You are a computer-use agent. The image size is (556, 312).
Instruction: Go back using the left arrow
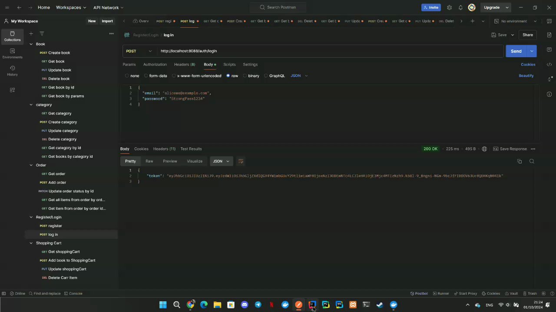[19, 7]
